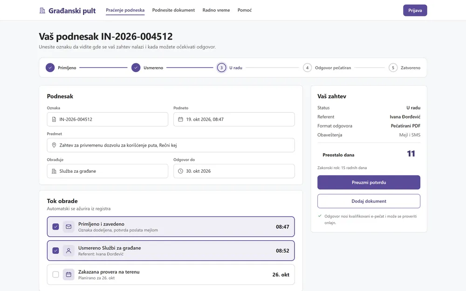466x291 pixels.
Task: Click the Prijava button
Action: 415,10
